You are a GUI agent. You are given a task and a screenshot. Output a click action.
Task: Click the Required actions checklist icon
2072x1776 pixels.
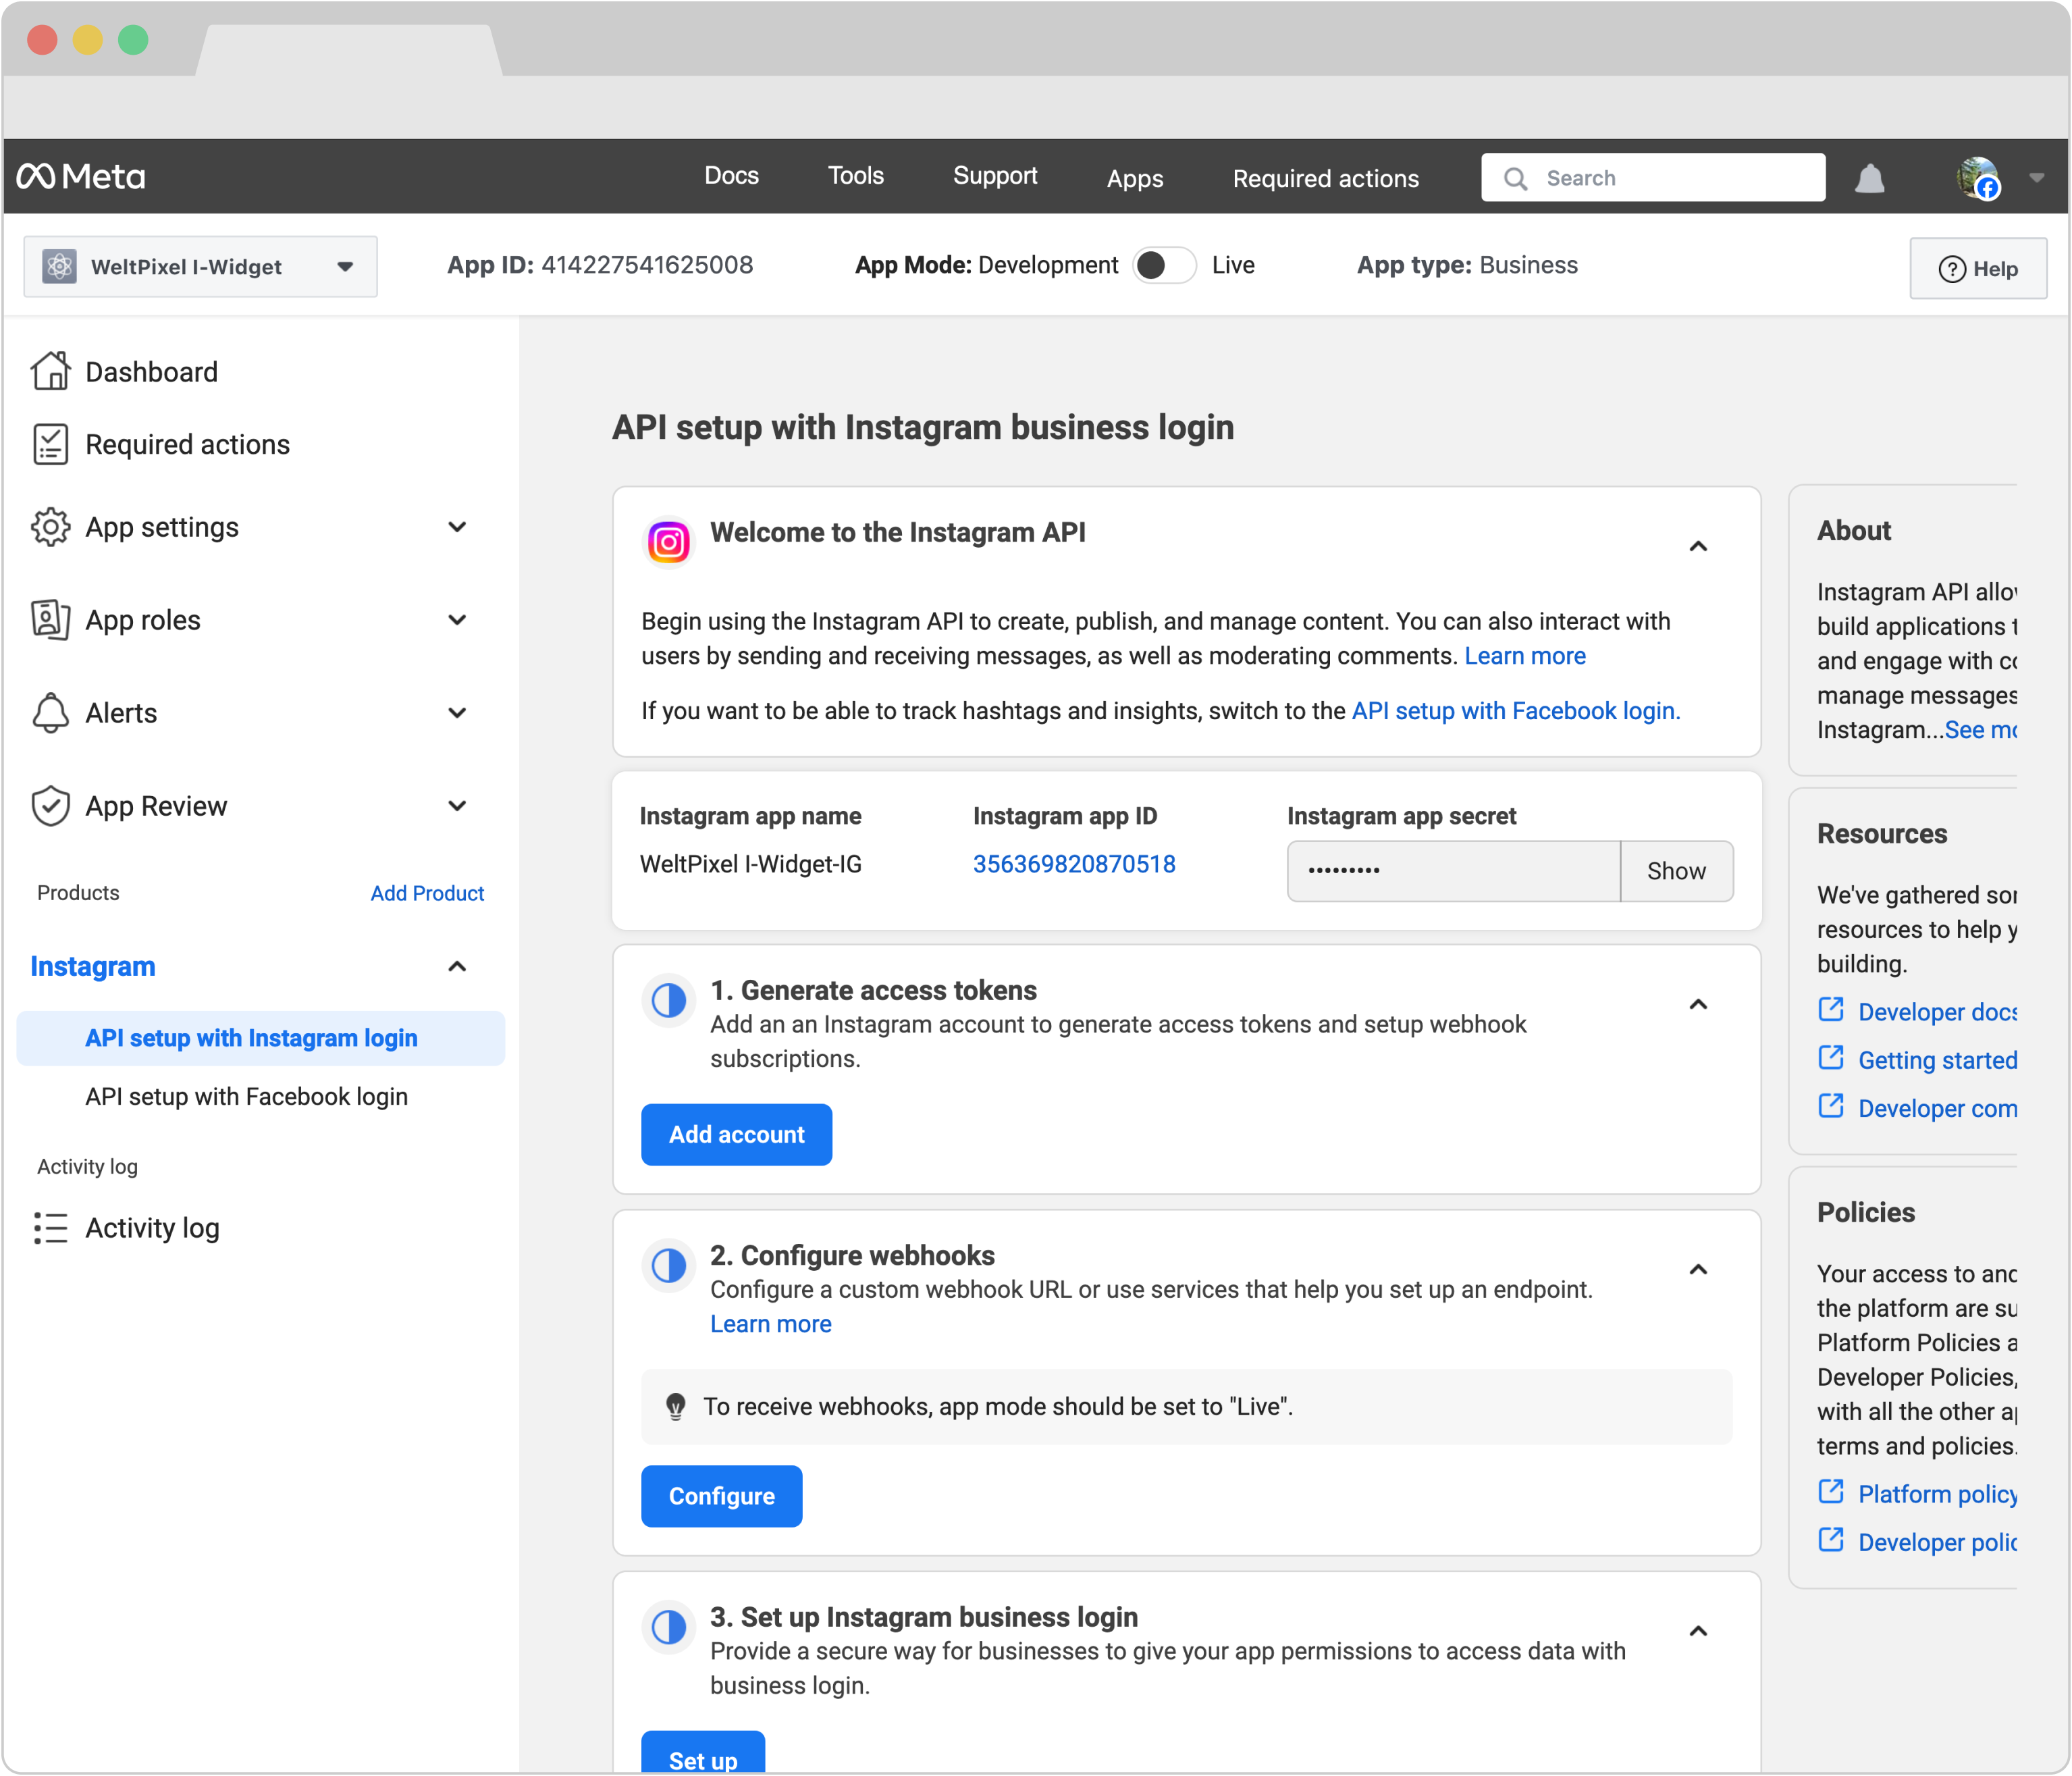(50, 444)
